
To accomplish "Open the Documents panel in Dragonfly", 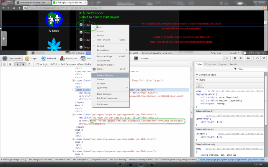I will (x=12, y=58).
